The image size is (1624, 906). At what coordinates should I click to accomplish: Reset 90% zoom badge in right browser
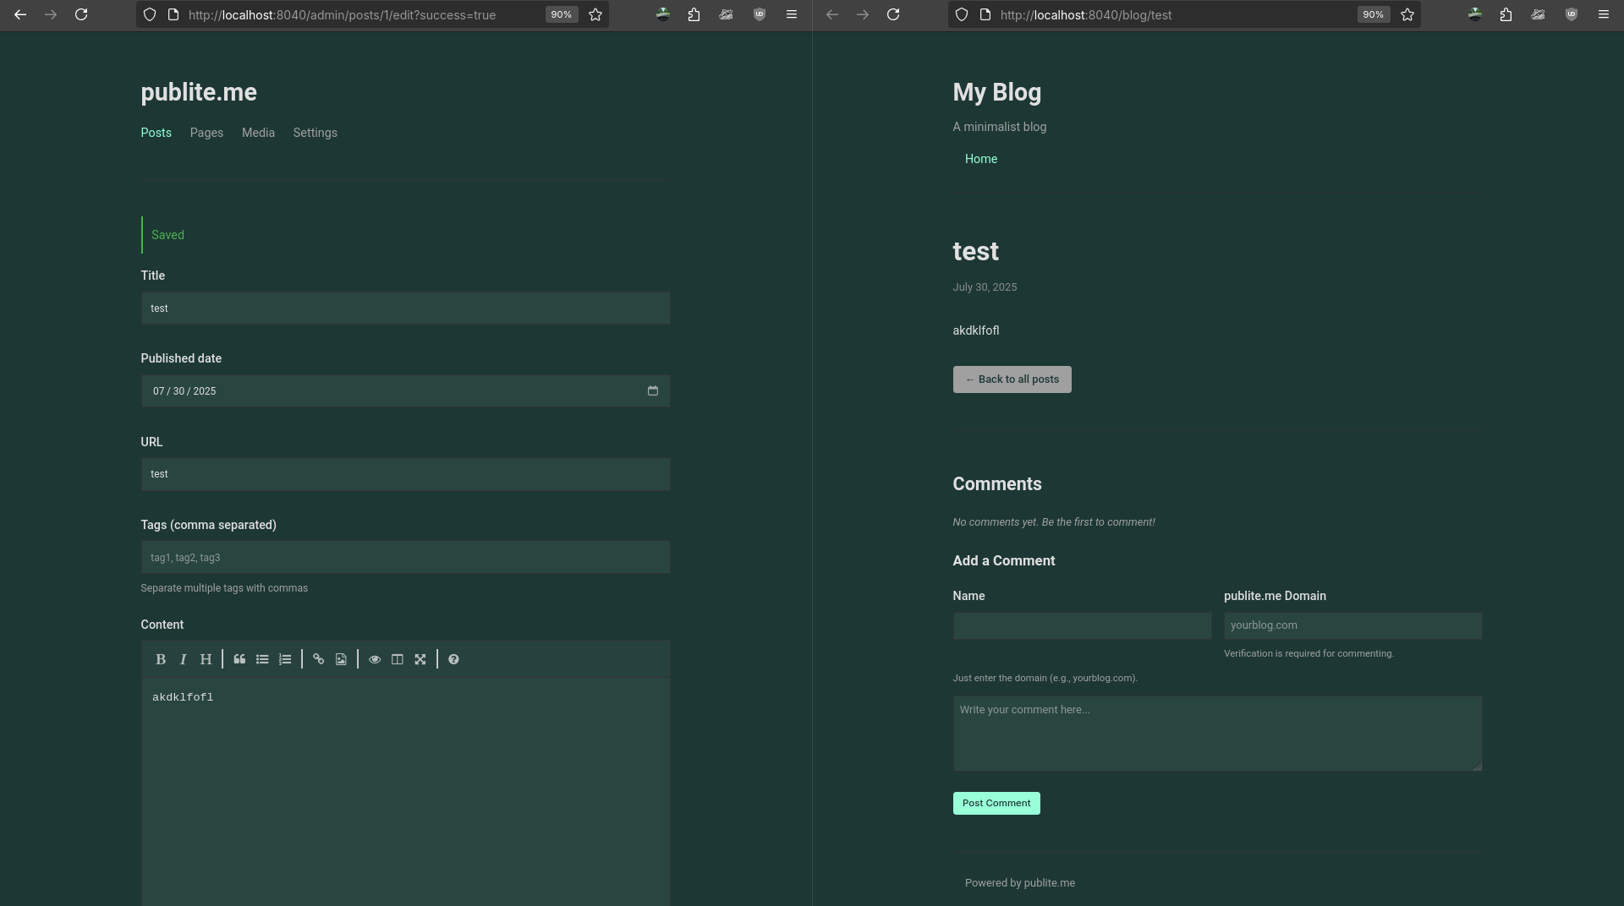point(1374,14)
